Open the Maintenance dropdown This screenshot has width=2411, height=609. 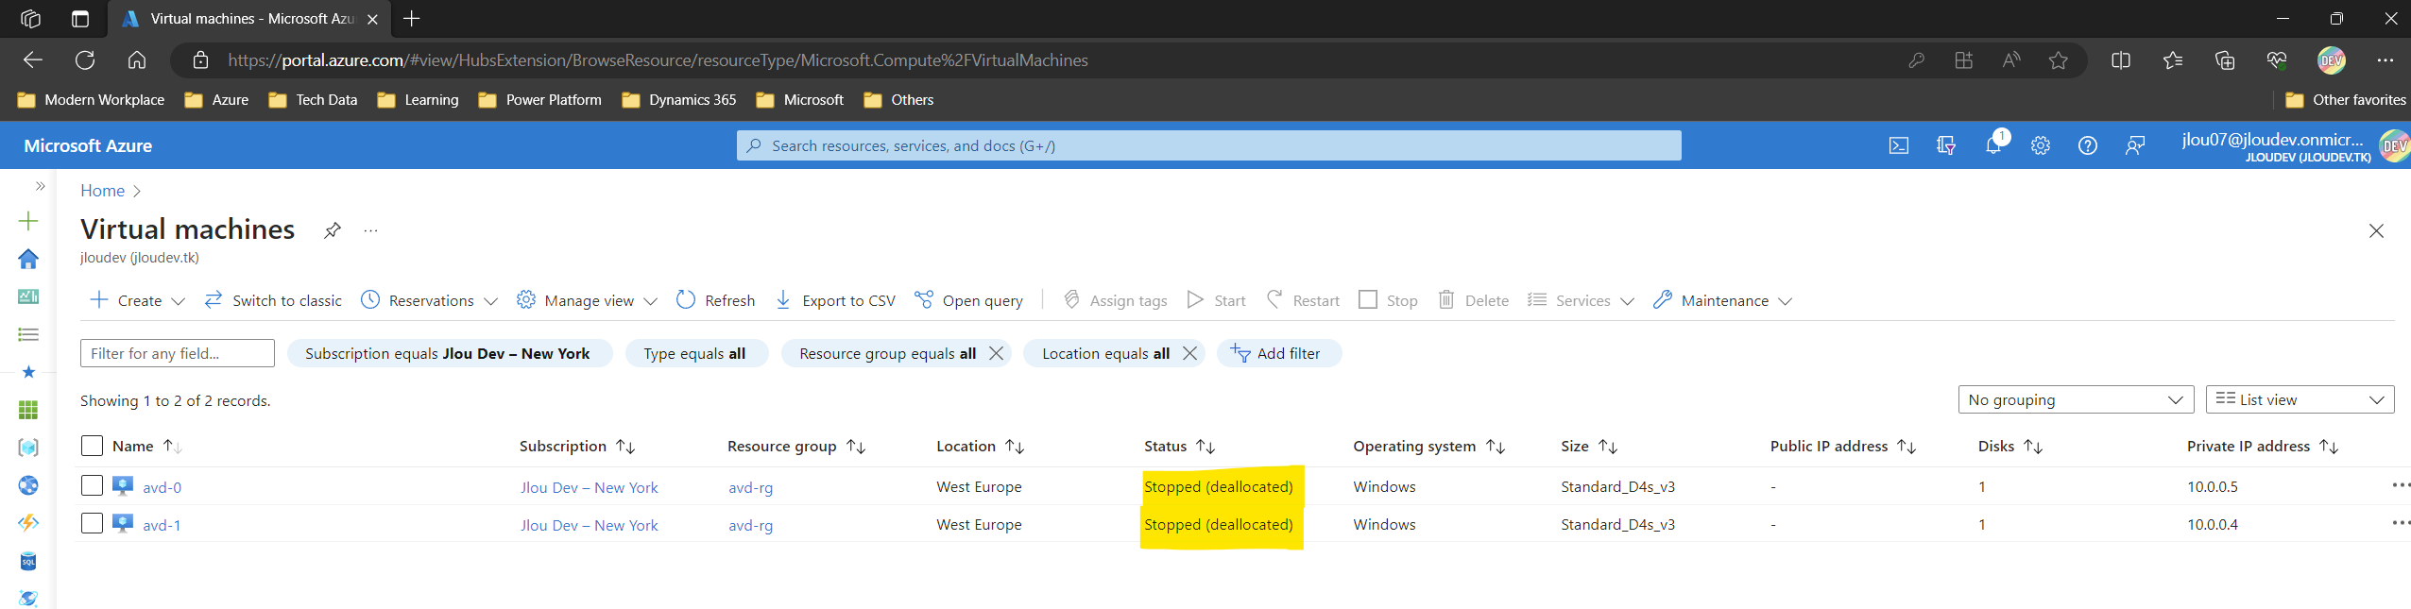point(1723,300)
